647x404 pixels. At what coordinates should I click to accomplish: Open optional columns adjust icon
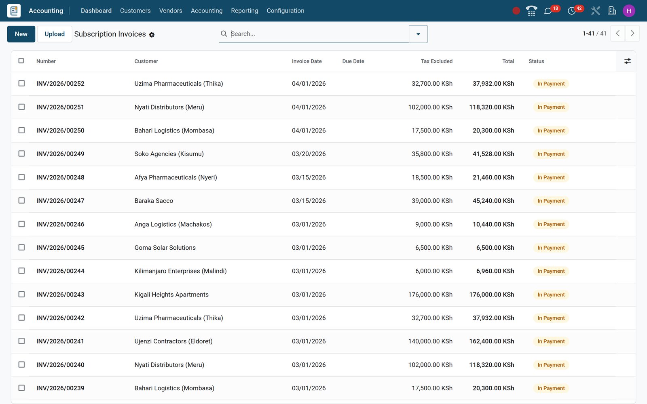tap(627, 61)
